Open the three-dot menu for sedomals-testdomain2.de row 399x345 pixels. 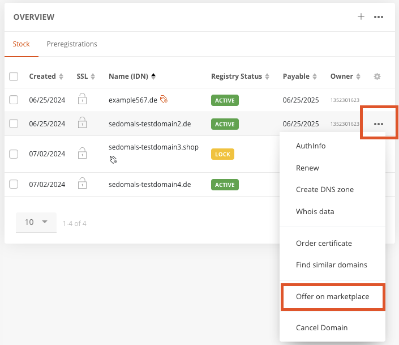[x=379, y=124]
